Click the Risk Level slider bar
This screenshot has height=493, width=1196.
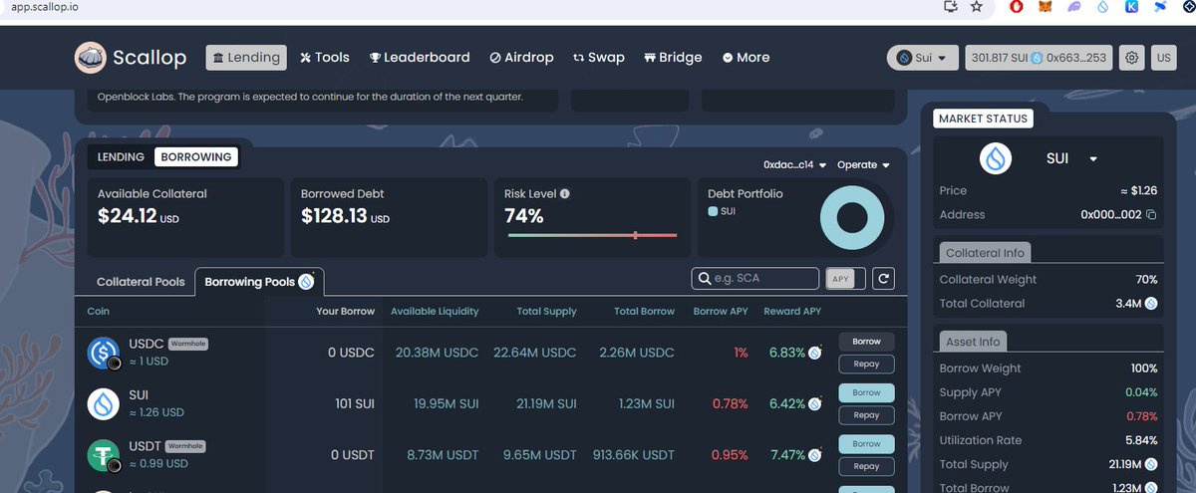tap(592, 235)
